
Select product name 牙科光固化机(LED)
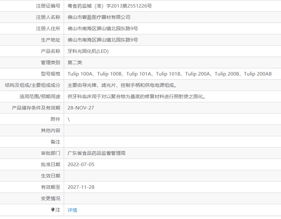click(x=88, y=51)
